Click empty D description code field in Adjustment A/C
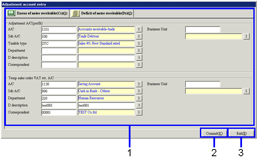 tap(59, 58)
